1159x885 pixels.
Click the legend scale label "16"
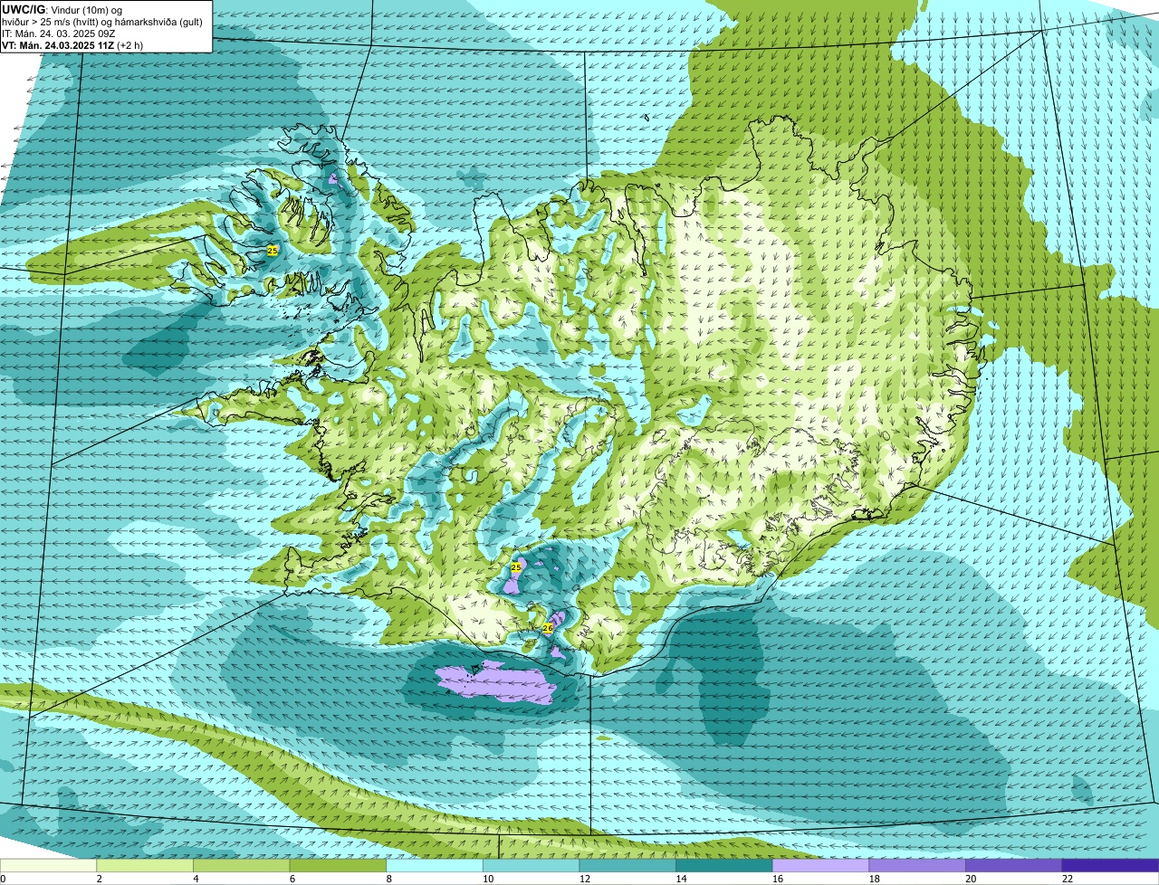click(778, 879)
